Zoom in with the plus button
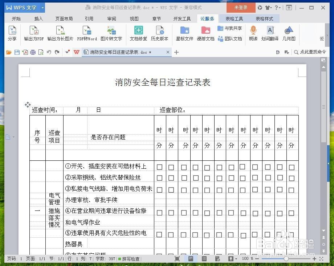The height and width of the screenshot is (266, 334). click(x=314, y=259)
